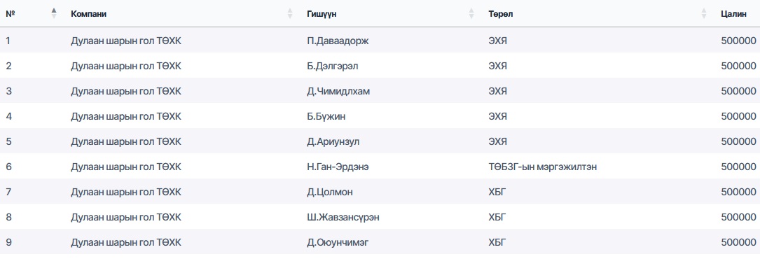Click sort arrows beside Гишүүн header
Viewport: 760px width, 259px height.
(471, 13)
